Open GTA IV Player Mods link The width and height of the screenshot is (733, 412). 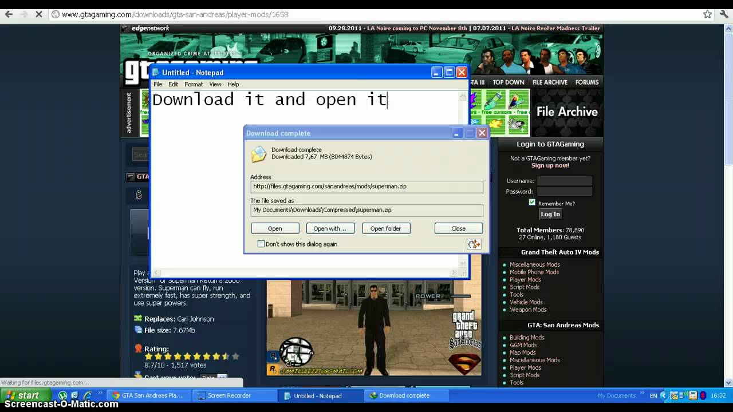tap(525, 279)
